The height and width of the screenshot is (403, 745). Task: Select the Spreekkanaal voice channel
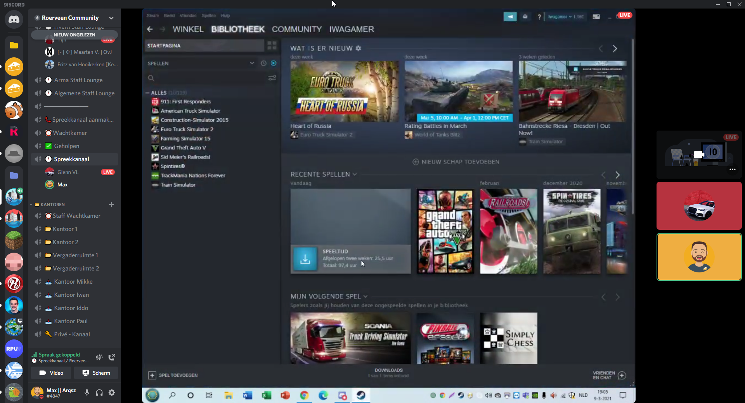tap(71, 159)
